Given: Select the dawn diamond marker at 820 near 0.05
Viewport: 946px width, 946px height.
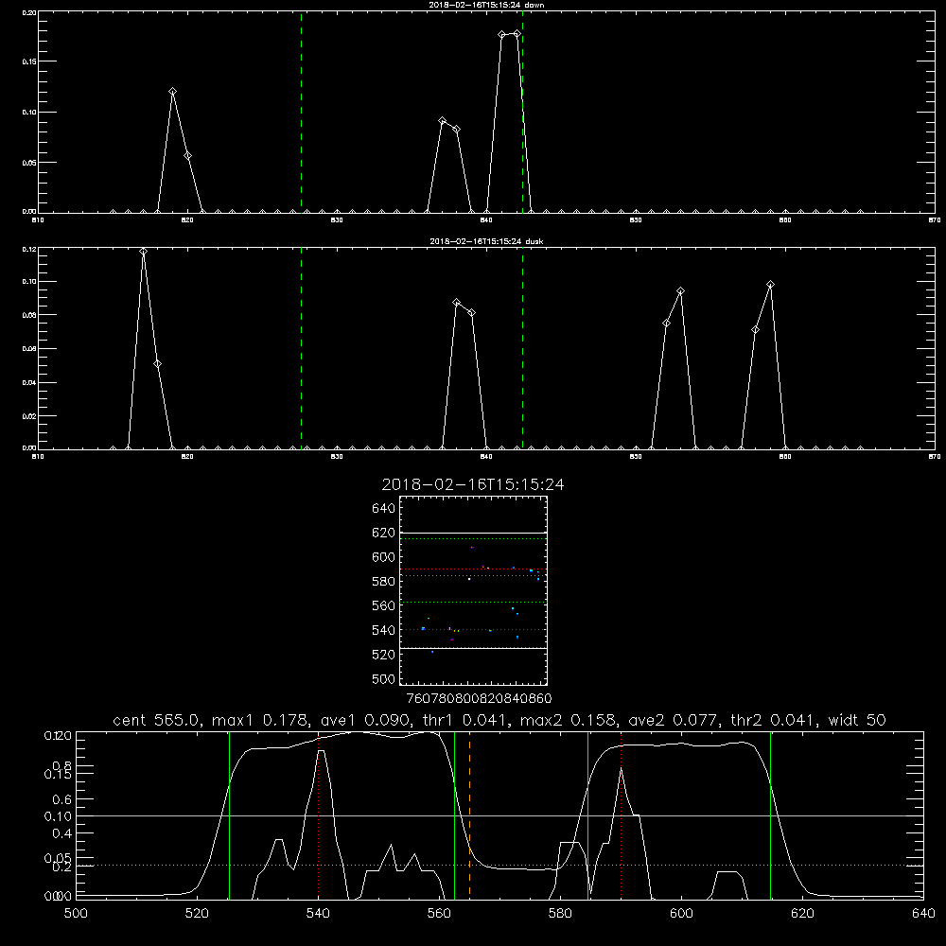Looking at the screenshot, I should point(187,156).
